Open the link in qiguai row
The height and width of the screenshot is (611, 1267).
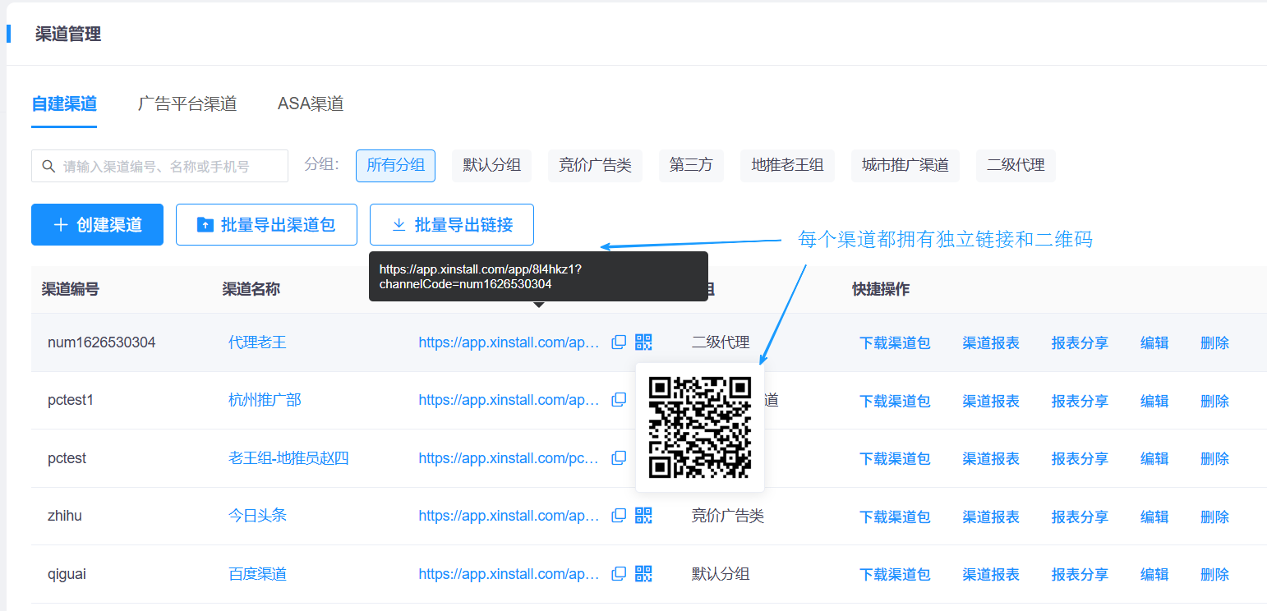click(509, 574)
